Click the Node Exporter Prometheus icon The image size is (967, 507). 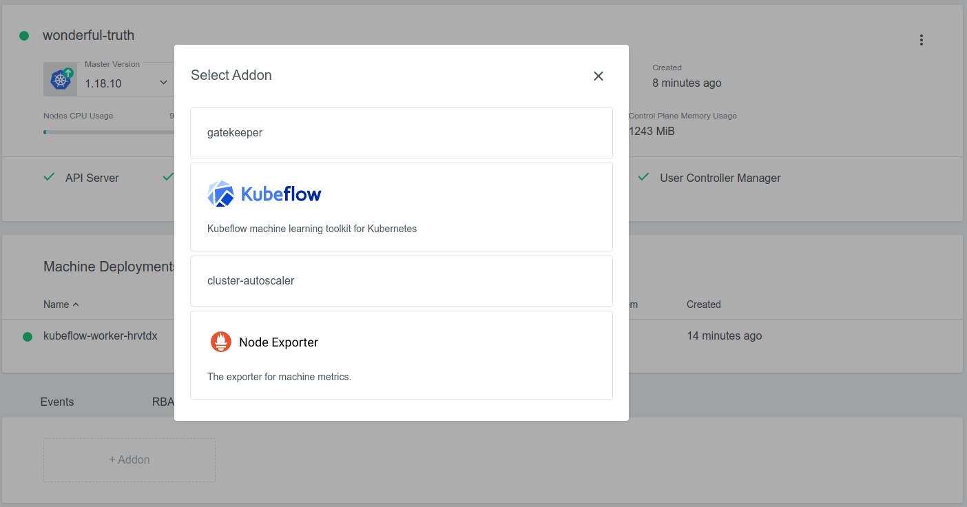click(220, 342)
